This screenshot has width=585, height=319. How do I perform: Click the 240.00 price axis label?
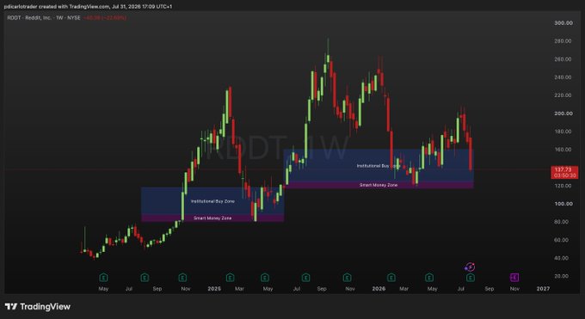coord(563,77)
